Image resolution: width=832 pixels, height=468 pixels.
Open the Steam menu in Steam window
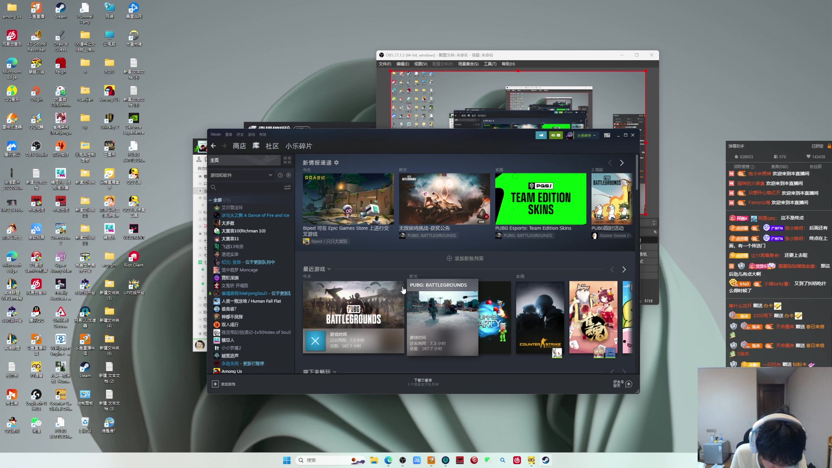[x=216, y=134]
